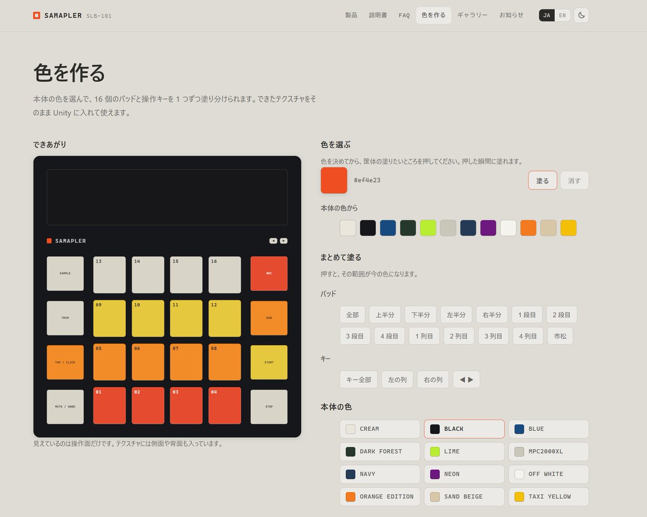Click the 右半分 pad button
This screenshot has width=647, height=517.
(492, 315)
